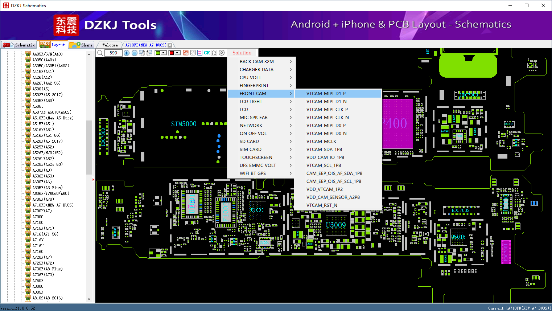
Task: Click the zoom value field showing 599
Action: [x=114, y=53]
